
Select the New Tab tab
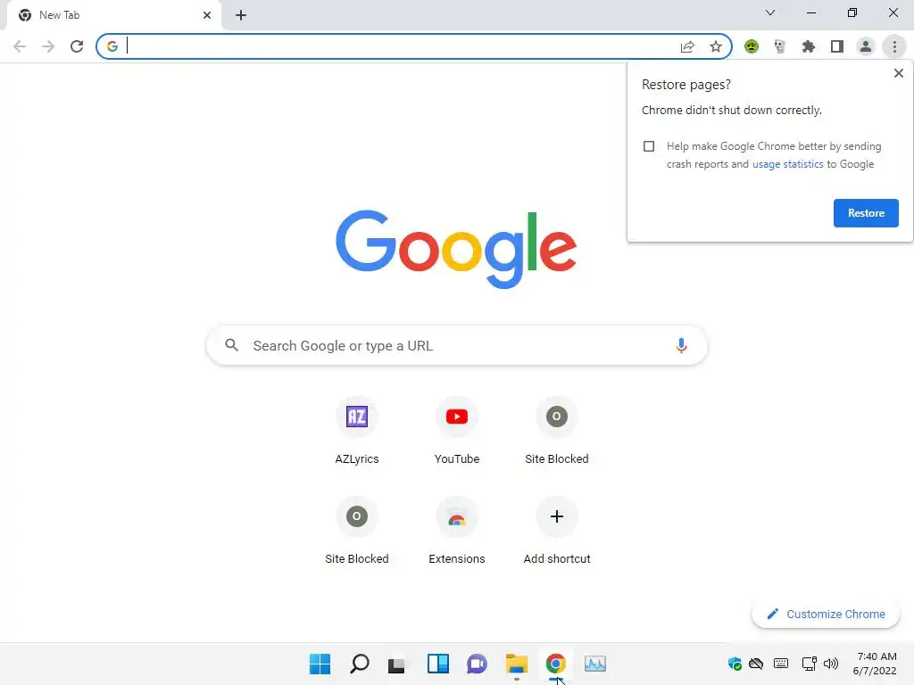(113, 15)
